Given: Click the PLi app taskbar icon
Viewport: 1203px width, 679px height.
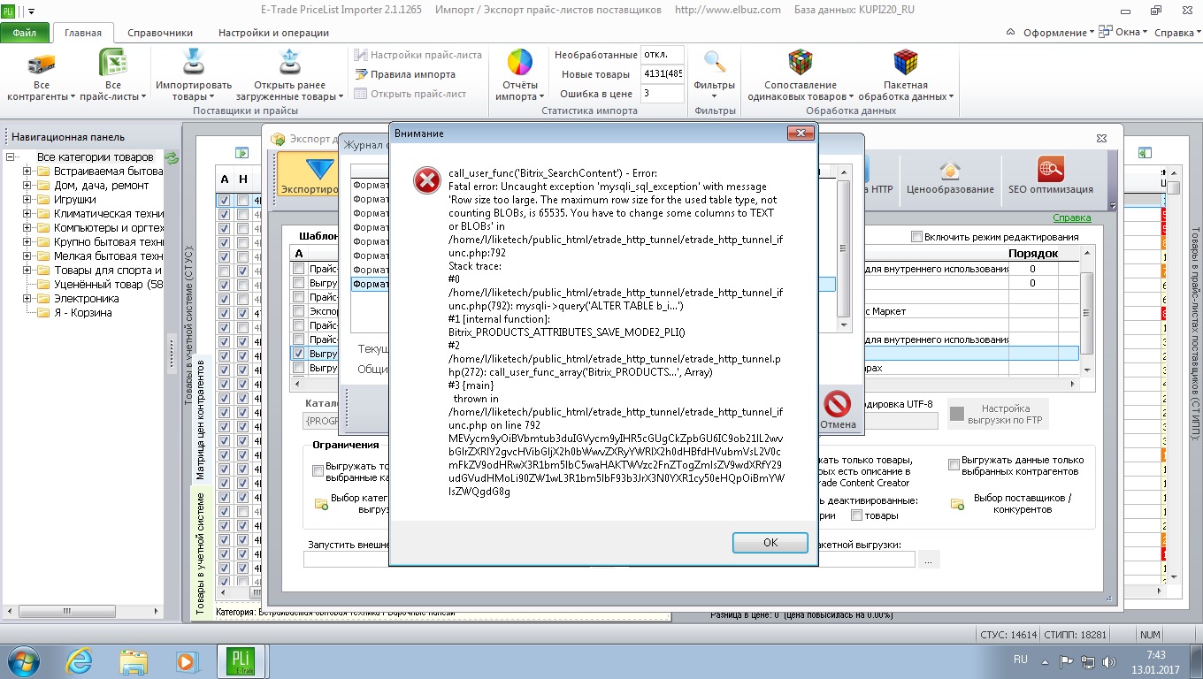Looking at the screenshot, I should click(241, 660).
